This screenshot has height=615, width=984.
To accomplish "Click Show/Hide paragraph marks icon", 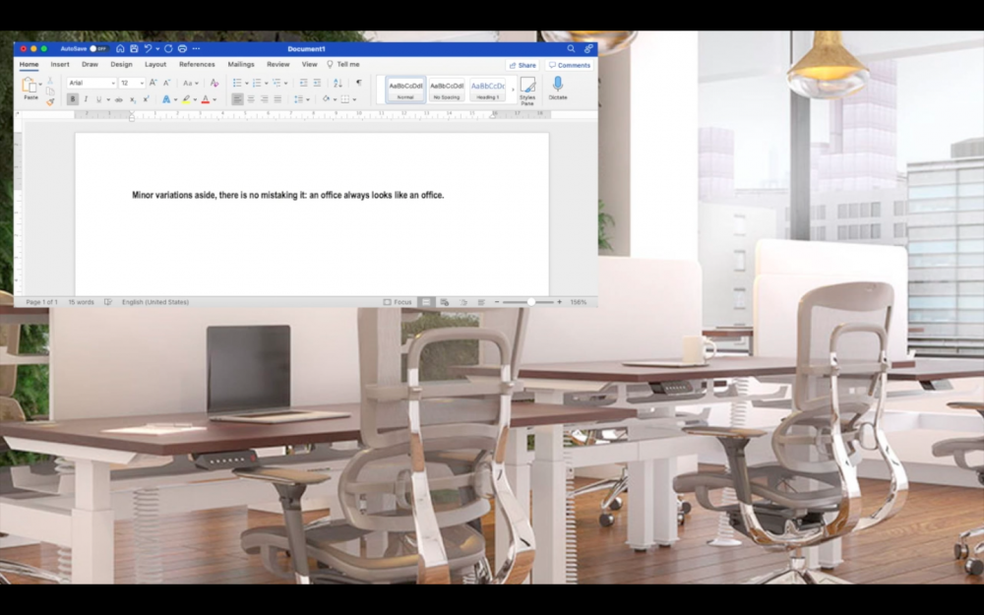I will pos(358,83).
